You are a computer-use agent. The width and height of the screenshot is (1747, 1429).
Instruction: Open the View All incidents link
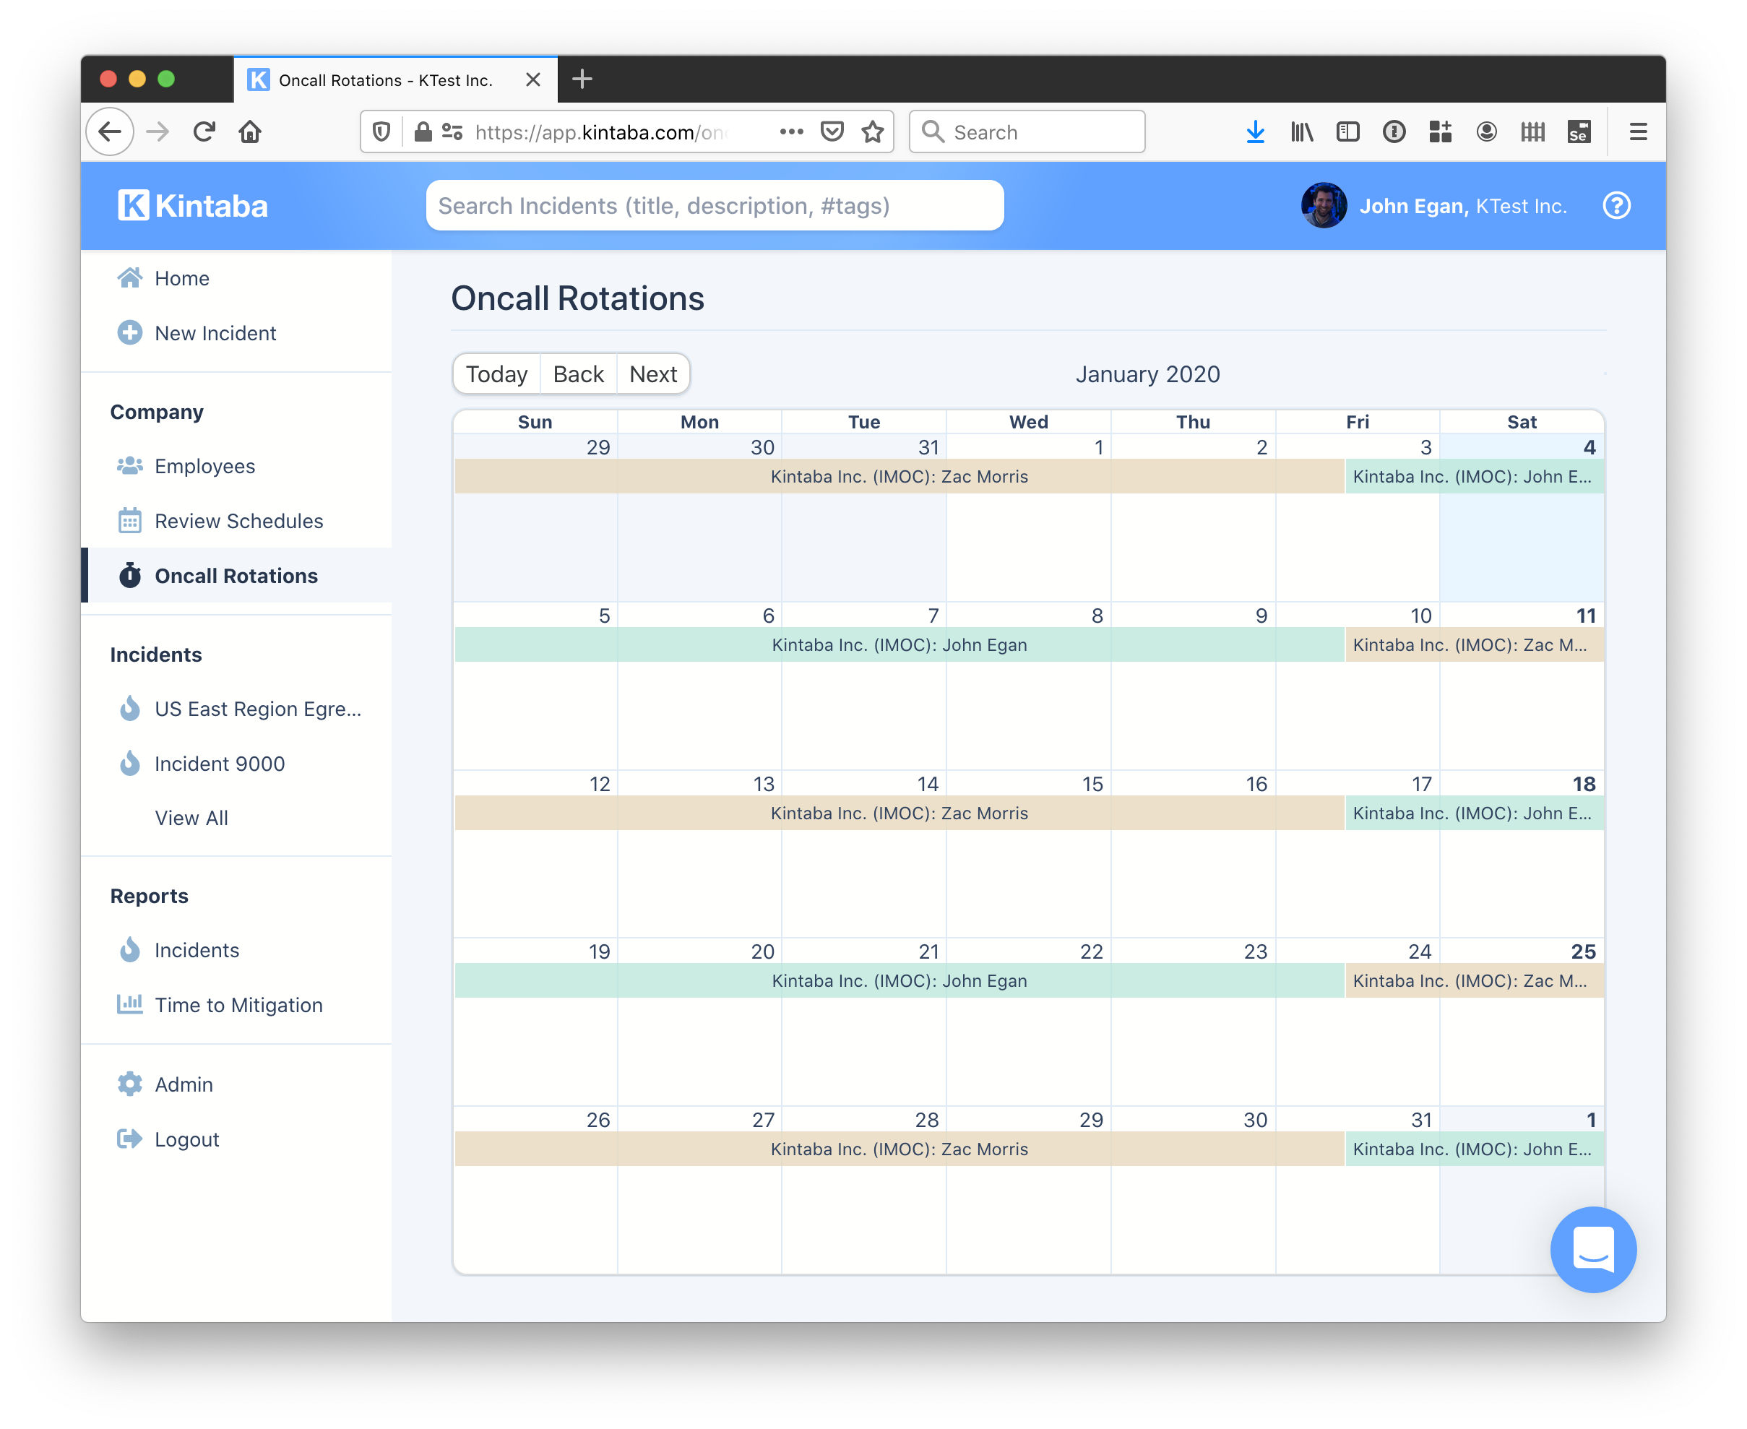click(191, 819)
